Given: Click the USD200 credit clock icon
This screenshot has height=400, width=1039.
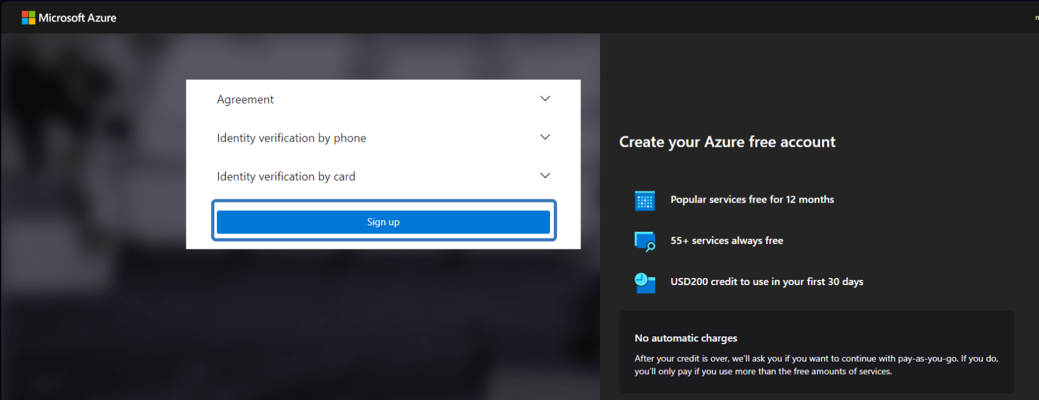Looking at the screenshot, I should [x=645, y=282].
